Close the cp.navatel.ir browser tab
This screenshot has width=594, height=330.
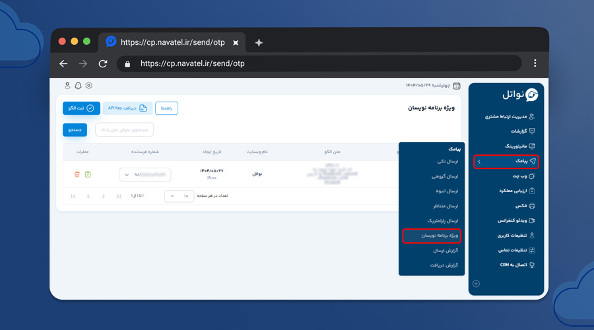click(236, 43)
